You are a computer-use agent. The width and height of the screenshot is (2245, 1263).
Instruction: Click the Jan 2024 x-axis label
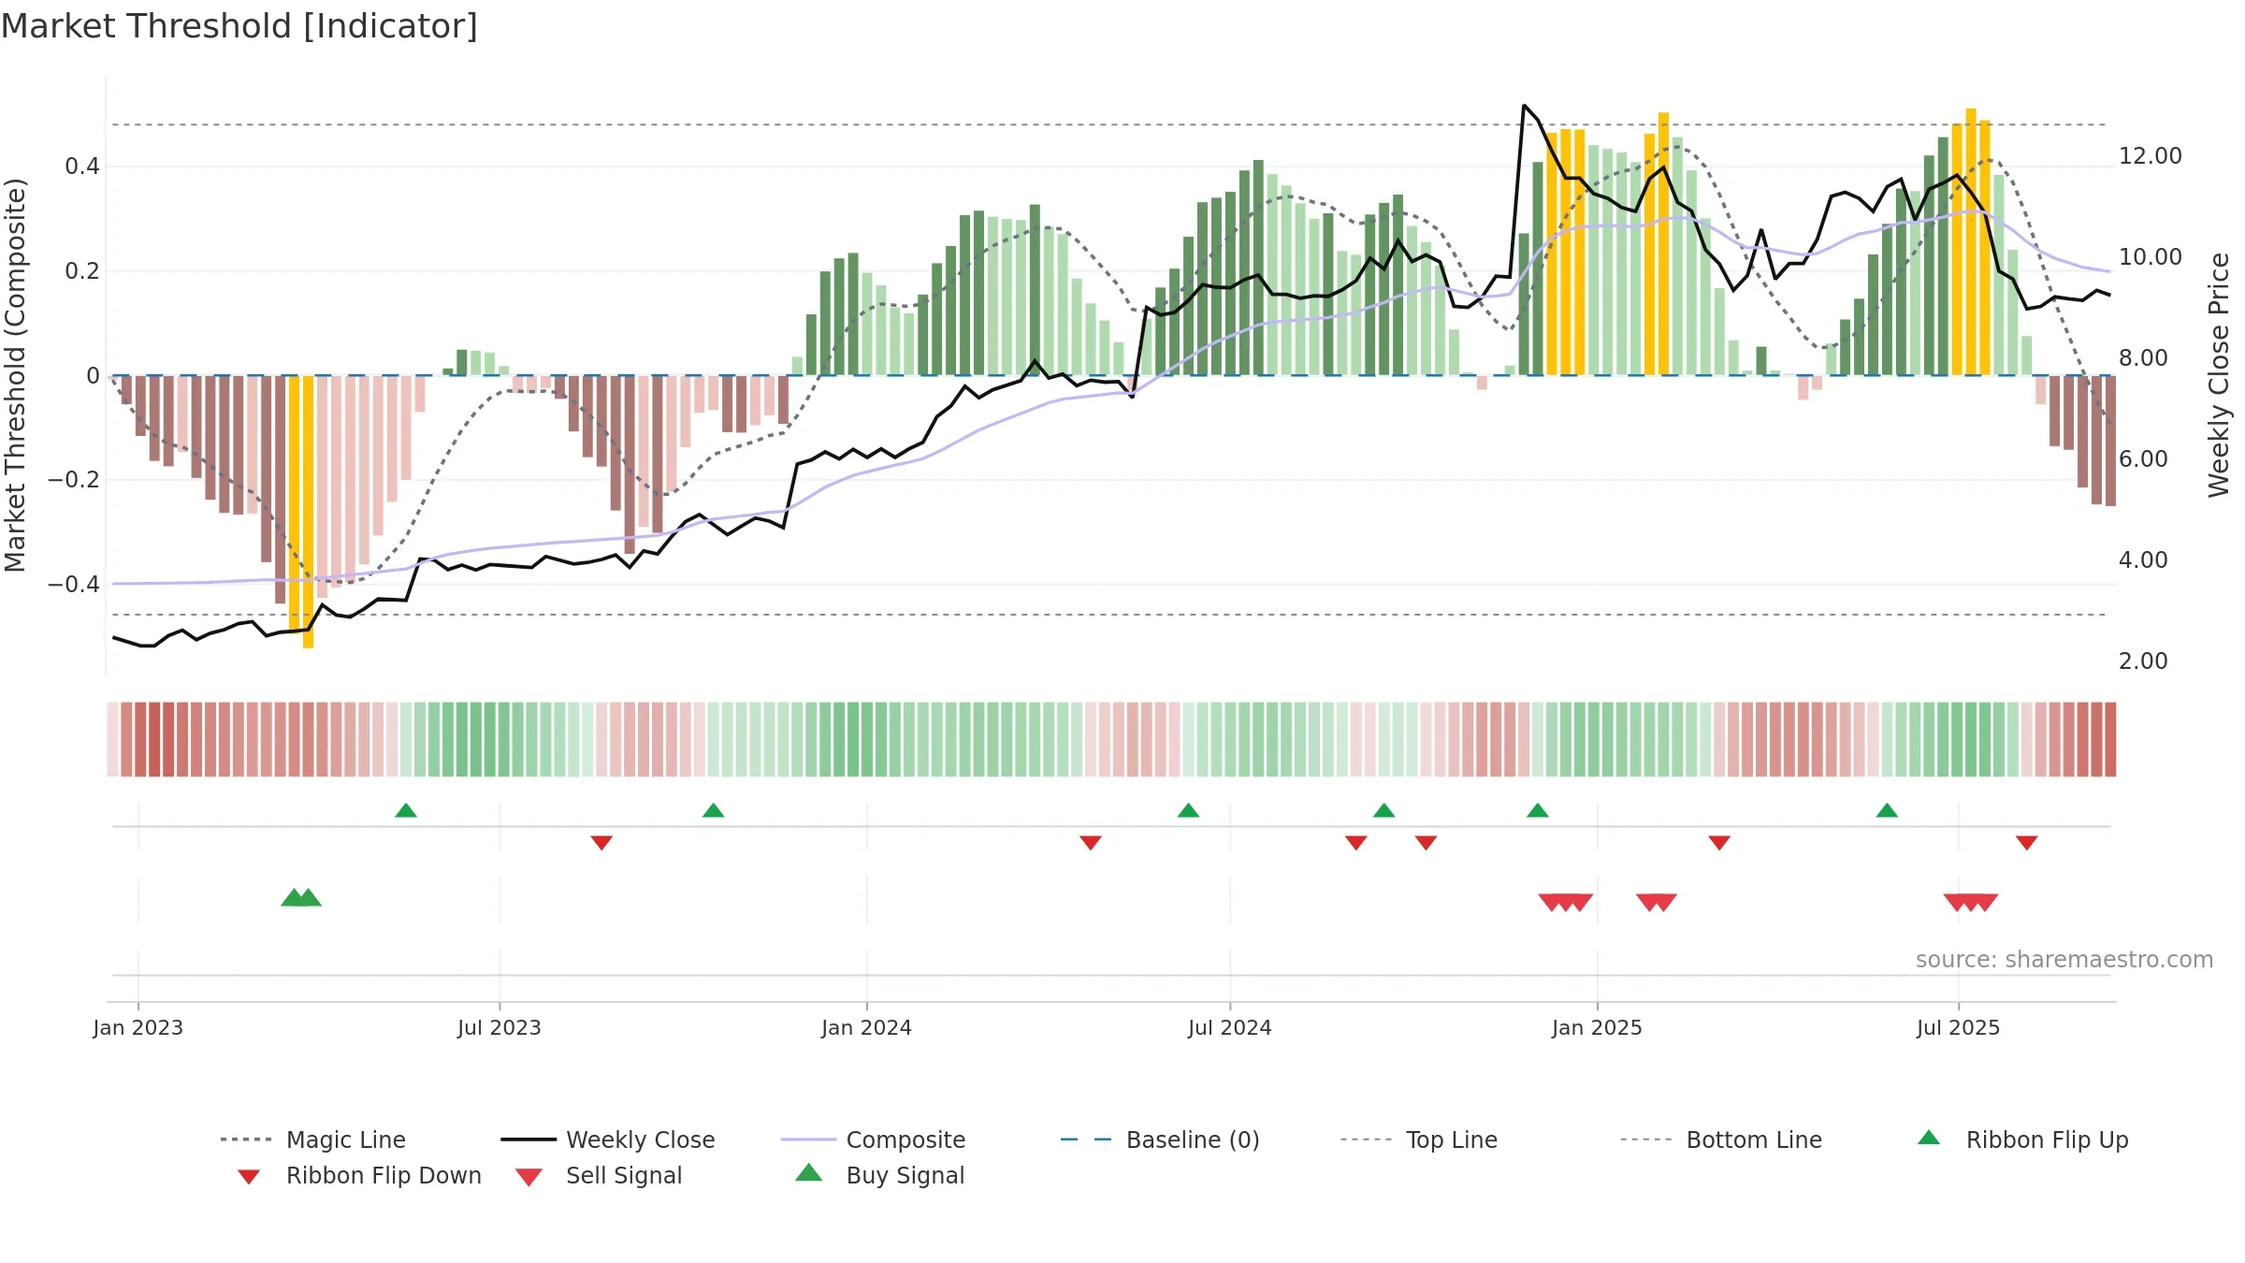(x=866, y=1027)
